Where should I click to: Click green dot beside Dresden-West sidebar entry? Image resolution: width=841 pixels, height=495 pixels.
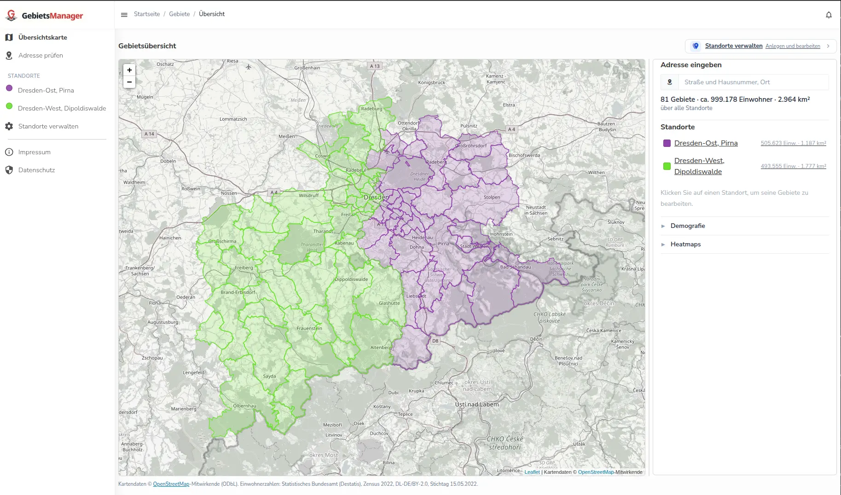pos(9,106)
